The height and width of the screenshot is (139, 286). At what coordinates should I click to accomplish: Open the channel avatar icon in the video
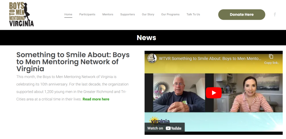click(152, 58)
